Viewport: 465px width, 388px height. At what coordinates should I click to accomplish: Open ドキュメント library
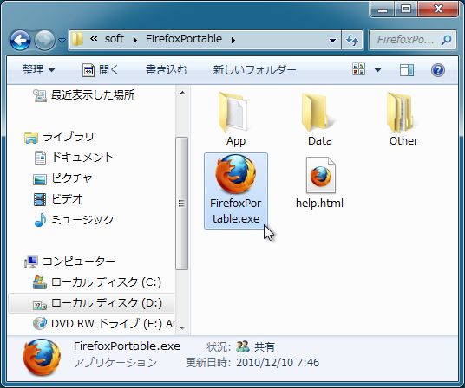click(82, 157)
